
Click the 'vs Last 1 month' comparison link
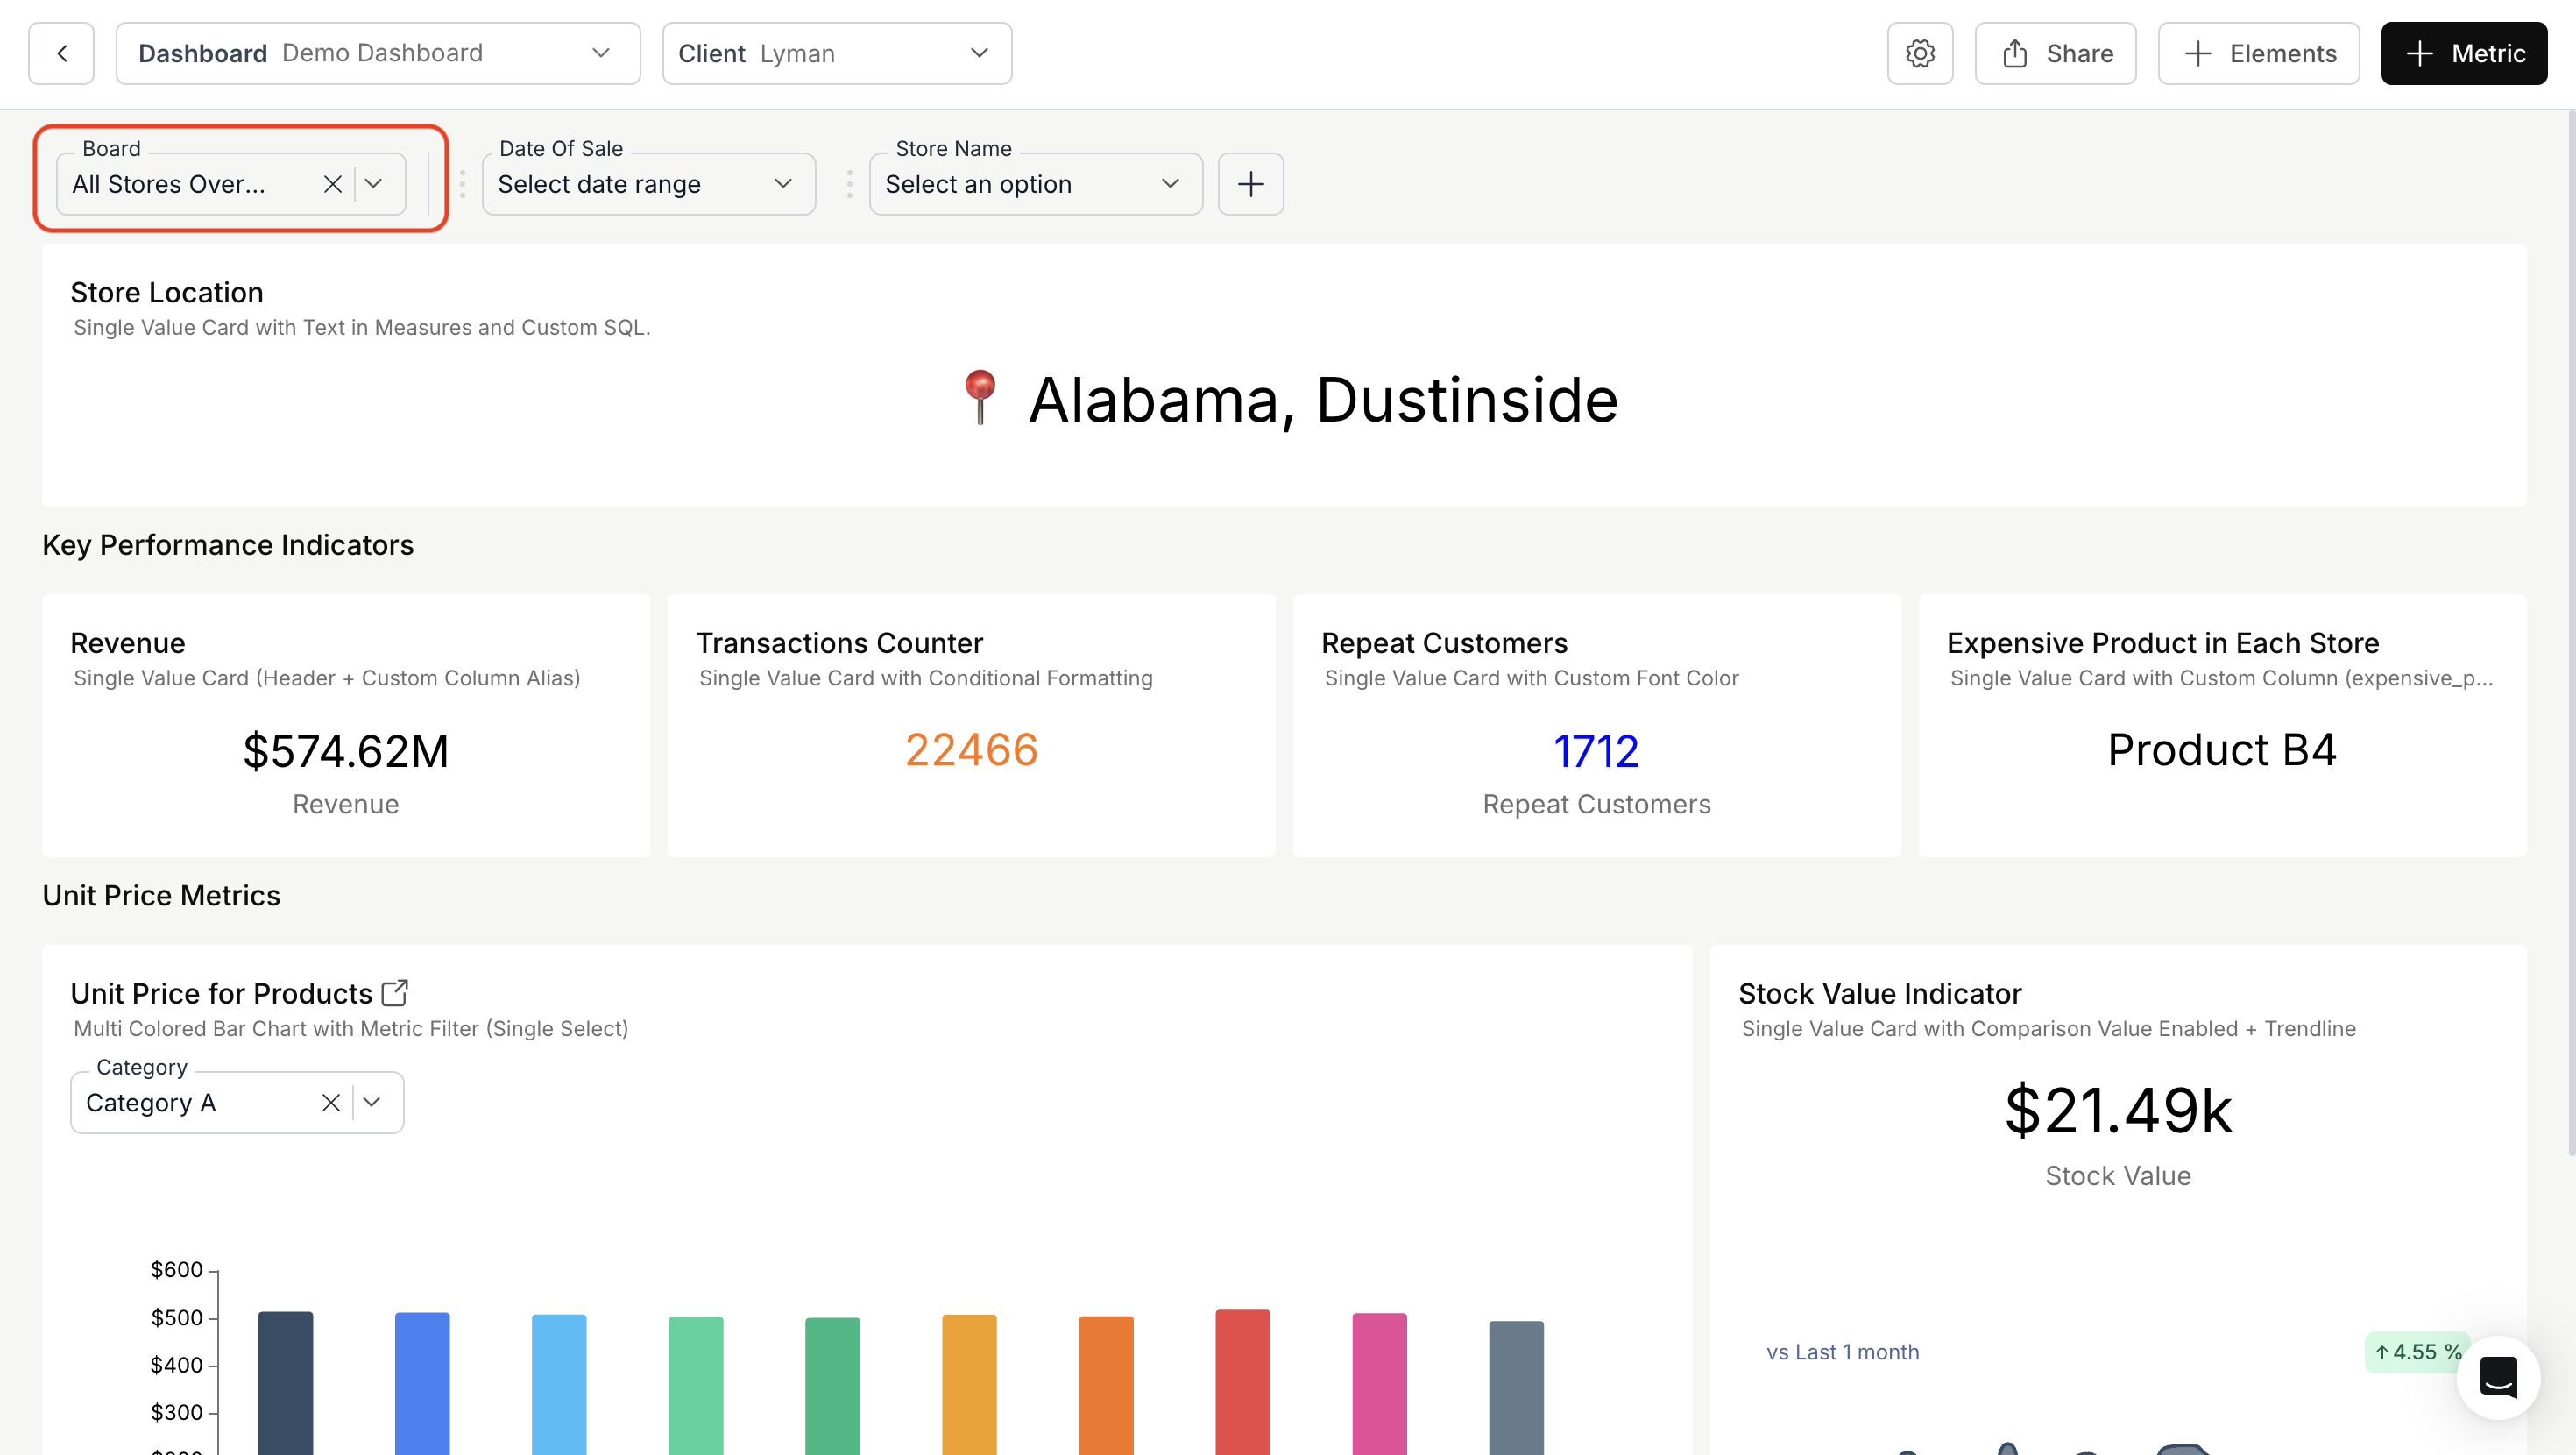[1842, 1351]
